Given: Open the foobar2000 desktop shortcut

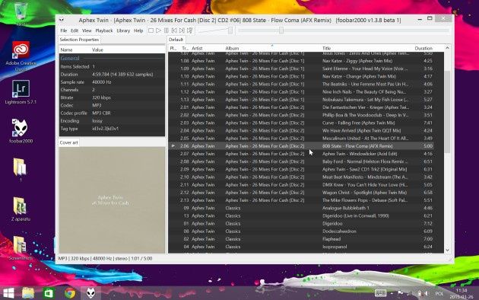Looking at the screenshot, I should [21, 131].
